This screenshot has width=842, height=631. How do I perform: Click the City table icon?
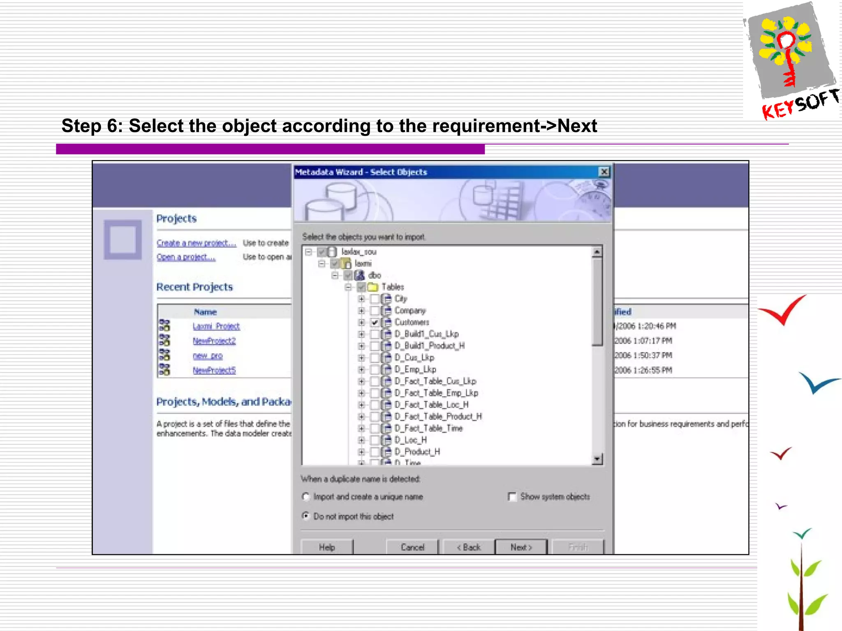point(386,299)
